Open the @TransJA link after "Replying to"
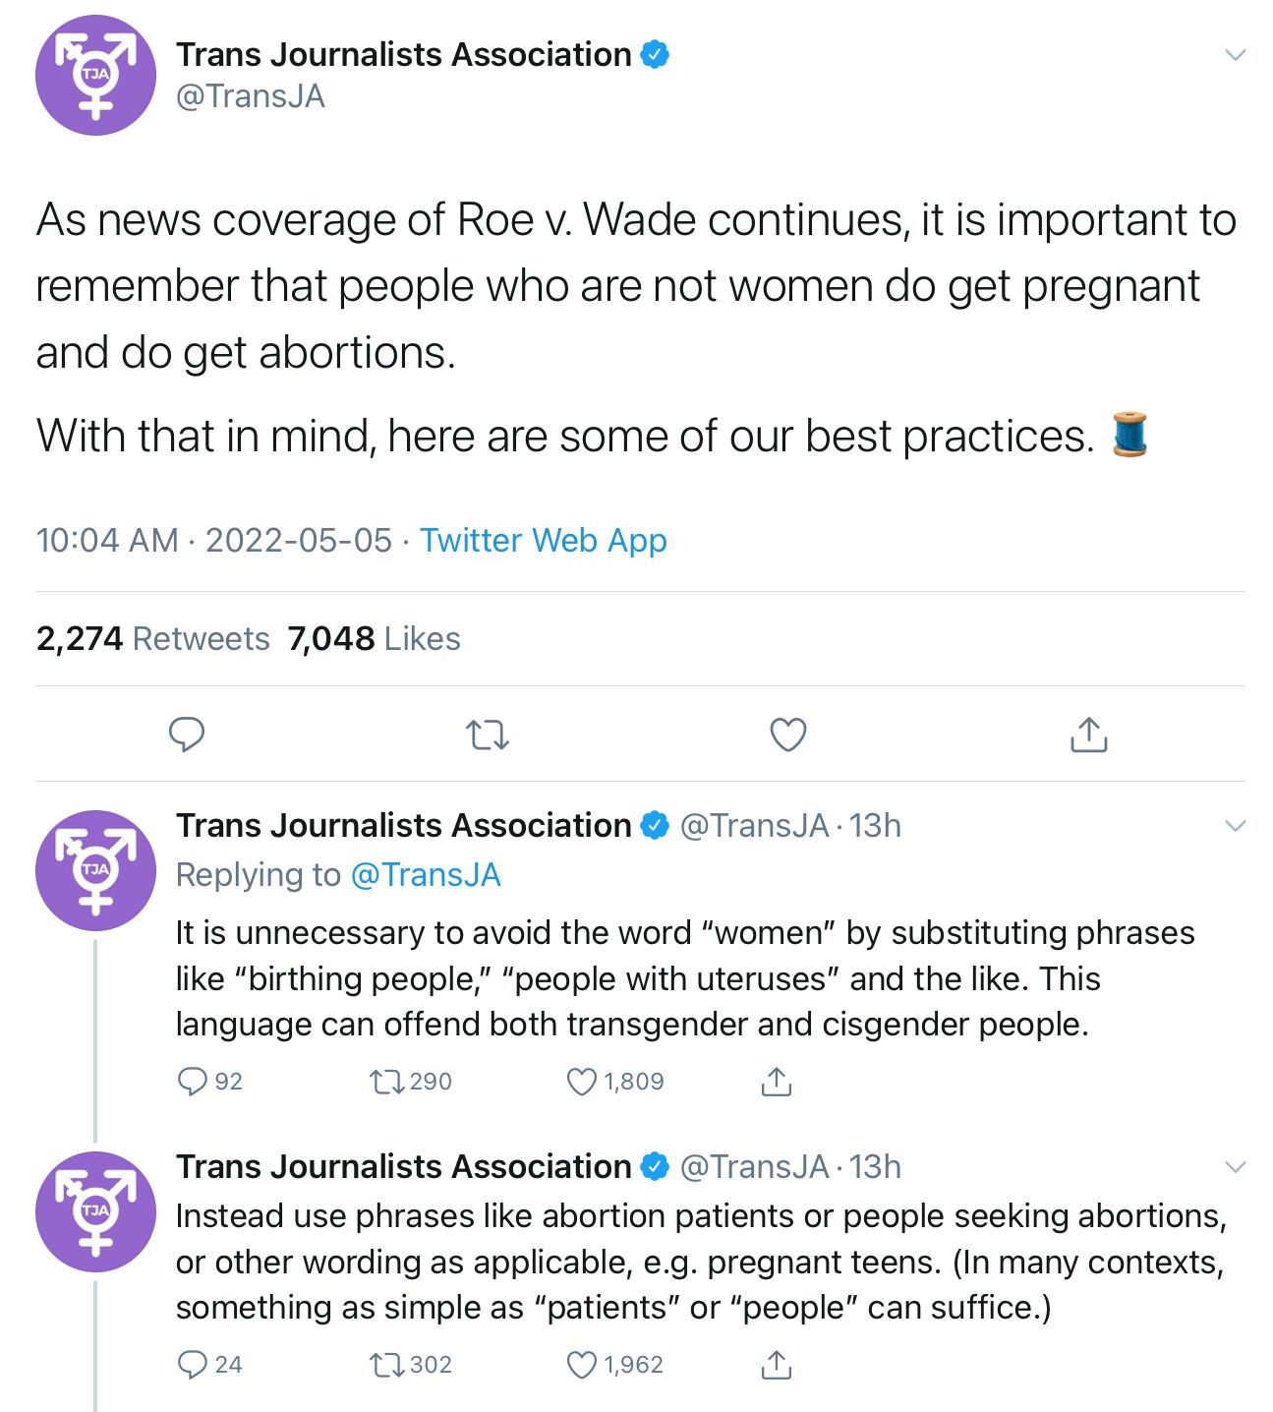Viewport: 1273px width, 1412px height. click(426, 874)
